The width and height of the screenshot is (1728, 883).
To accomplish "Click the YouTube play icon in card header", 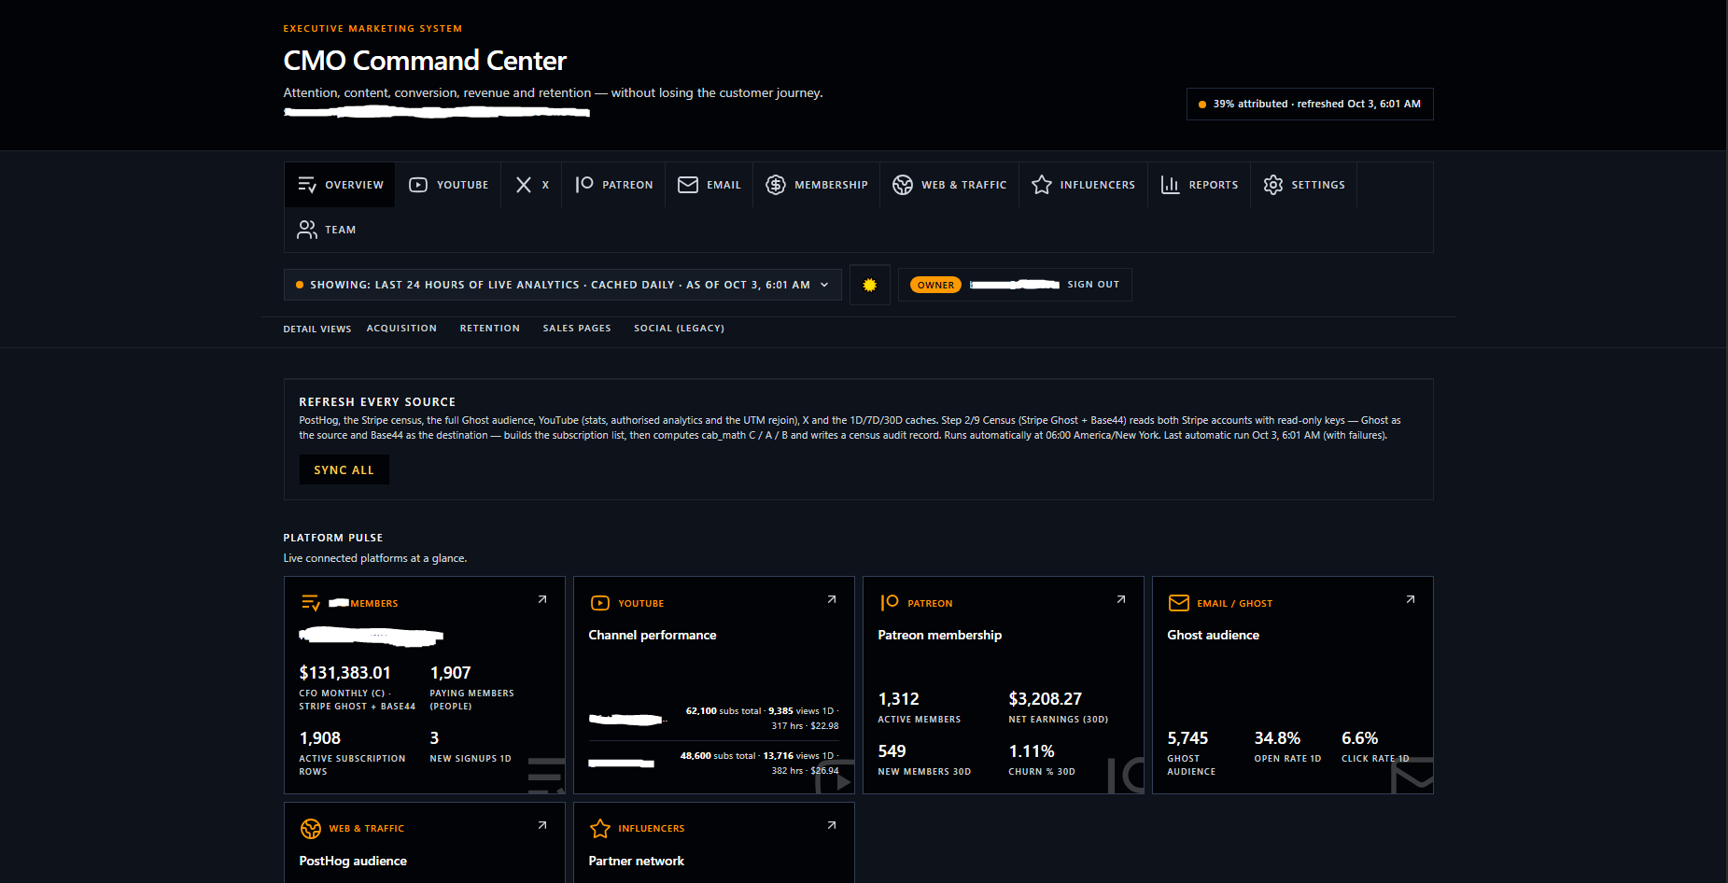I will (x=600, y=603).
